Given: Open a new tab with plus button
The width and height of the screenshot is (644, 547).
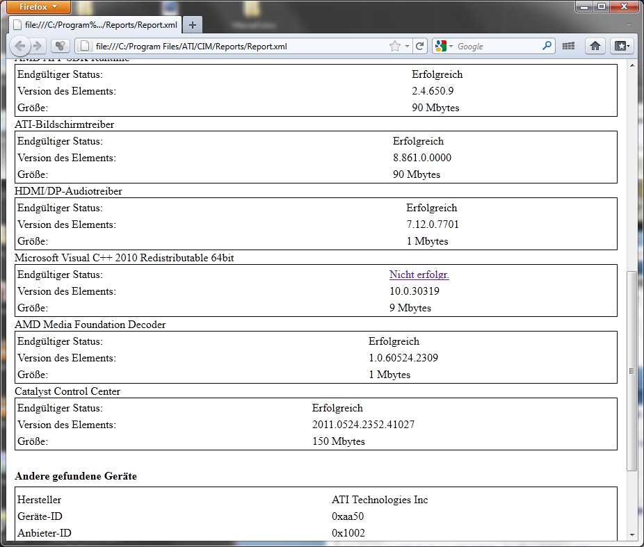Looking at the screenshot, I should tap(192, 25).
